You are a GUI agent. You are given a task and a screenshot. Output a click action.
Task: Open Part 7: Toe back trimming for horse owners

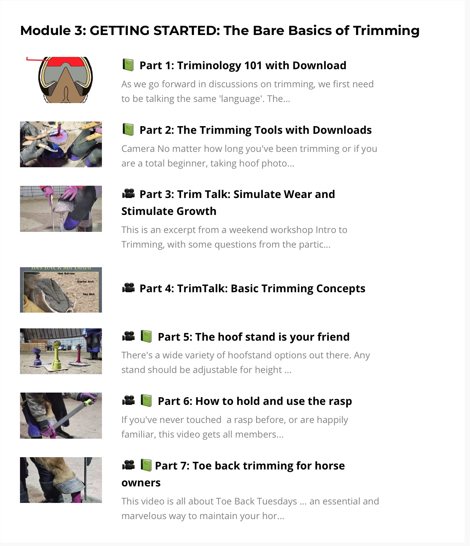233,474
